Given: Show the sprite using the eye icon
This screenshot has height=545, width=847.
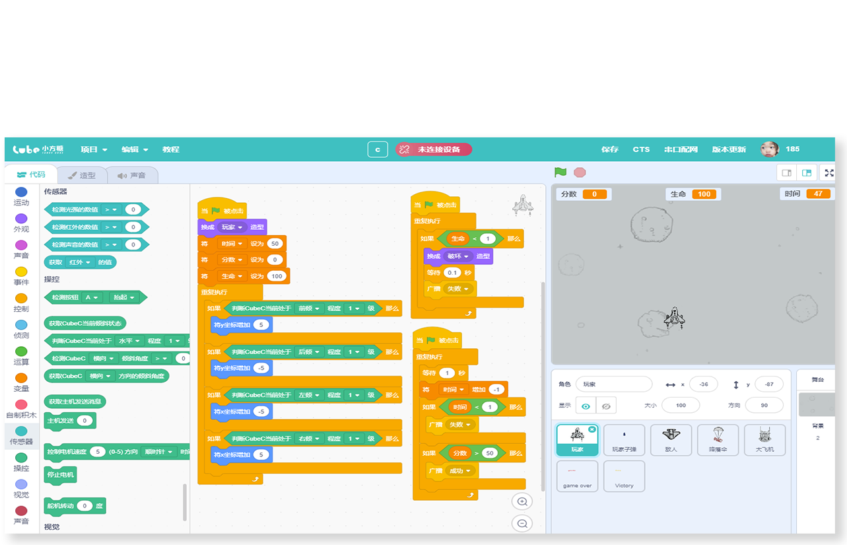Looking at the screenshot, I should 586,406.
